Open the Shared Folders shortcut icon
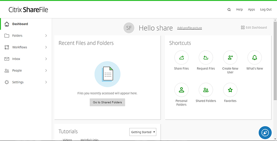This screenshot has height=141, width=277. [206, 90]
